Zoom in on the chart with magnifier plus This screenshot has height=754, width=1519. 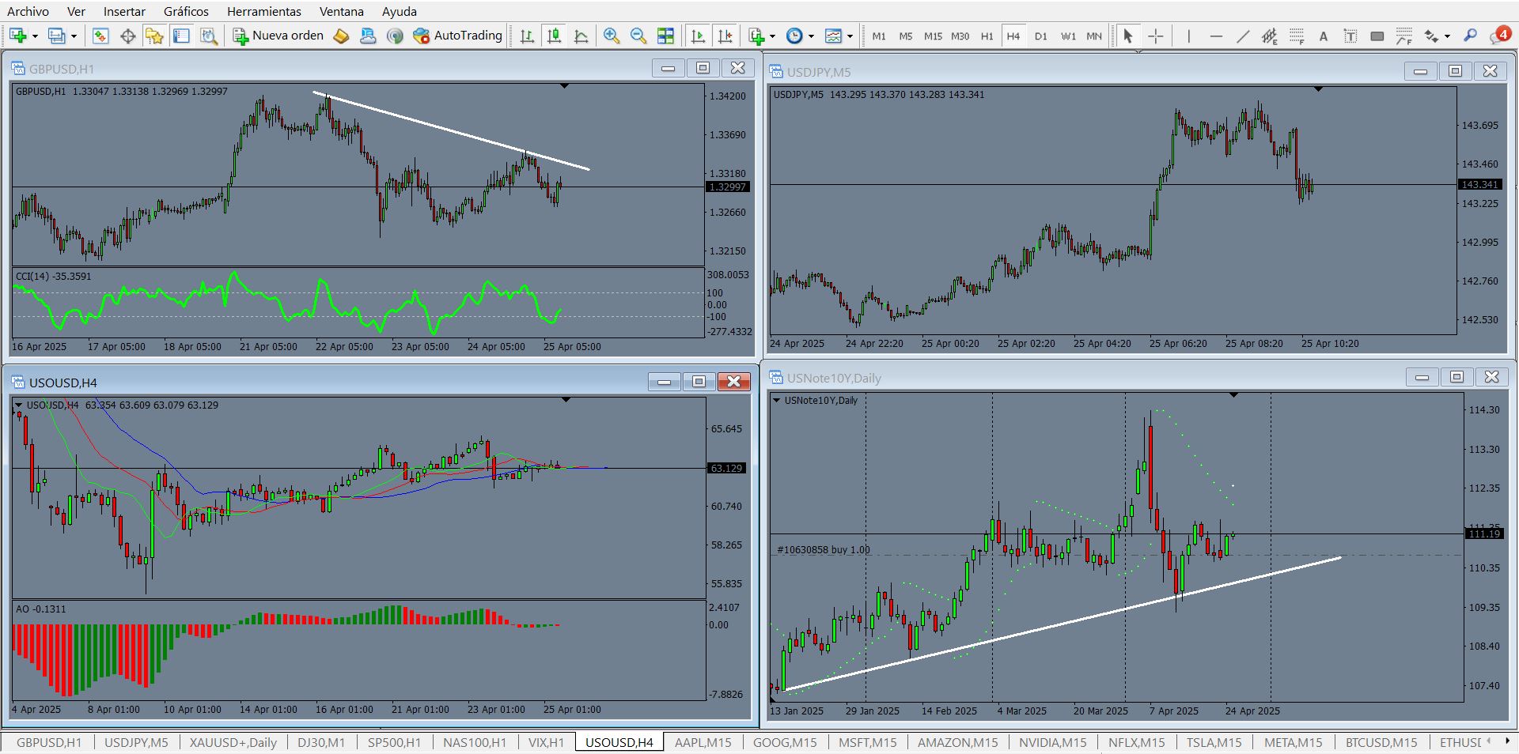coord(611,36)
